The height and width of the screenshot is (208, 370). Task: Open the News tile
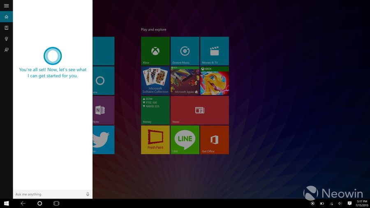tap(200, 110)
